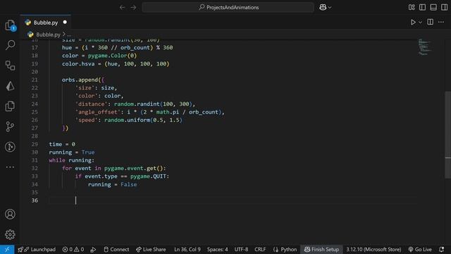This screenshot has height=254, width=451.
Task: Click 'if event.type == pygame.QUIT:' line
Action: click(x=122, y=176)
